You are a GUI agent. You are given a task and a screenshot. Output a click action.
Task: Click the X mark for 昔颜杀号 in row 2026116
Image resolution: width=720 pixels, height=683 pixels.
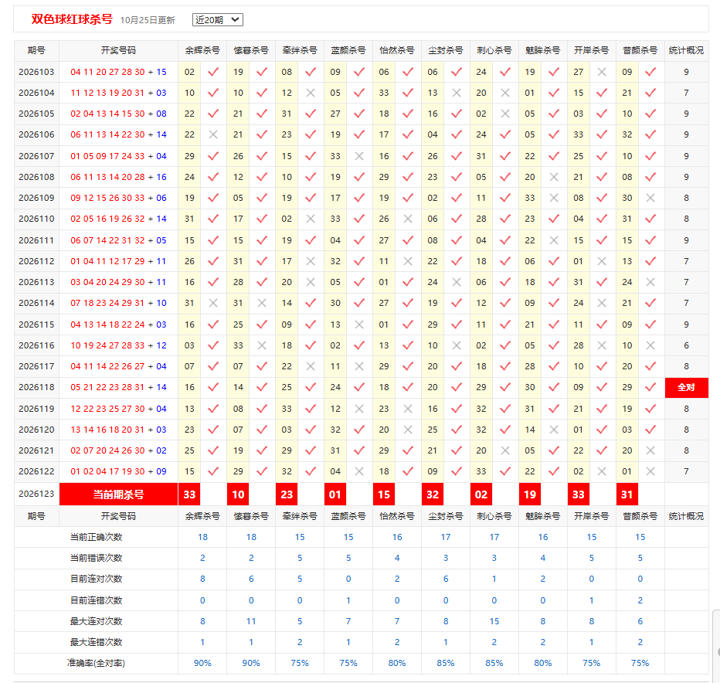coord(650,345)
